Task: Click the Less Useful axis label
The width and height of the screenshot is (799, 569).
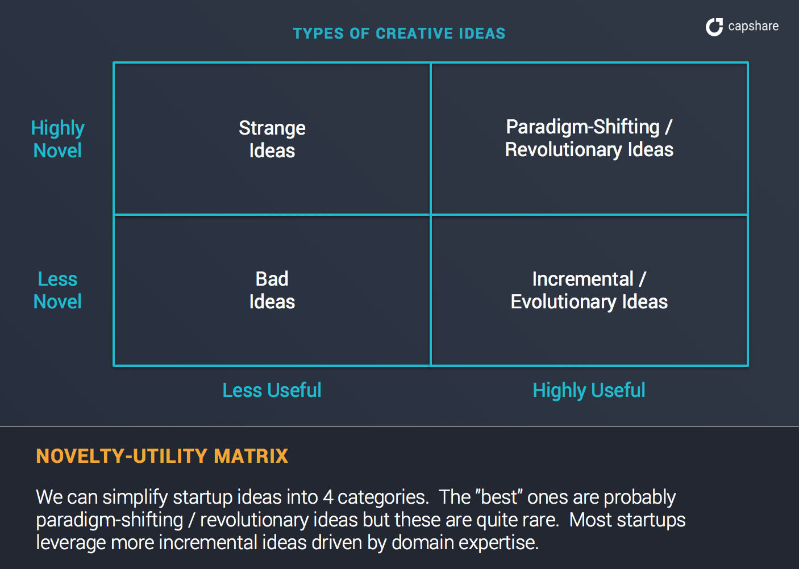Action: coord(272,390)
